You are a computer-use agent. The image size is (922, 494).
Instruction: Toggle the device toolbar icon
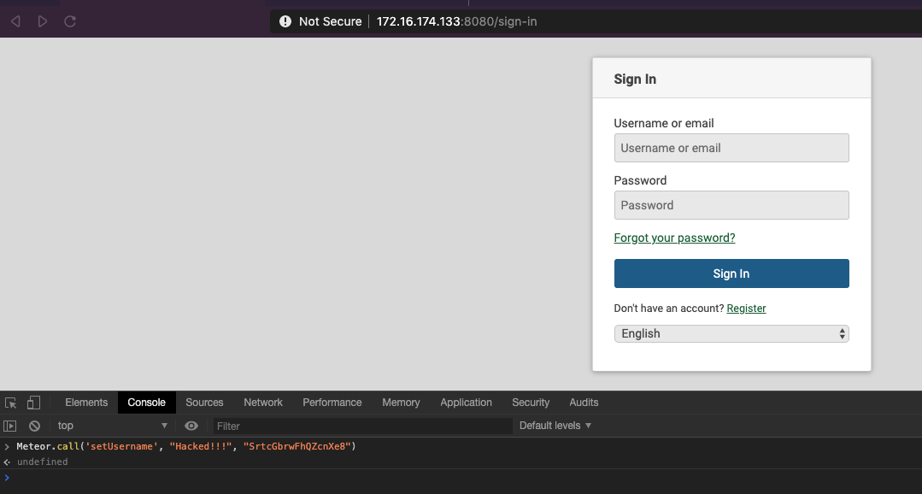(x=33, y=403)
